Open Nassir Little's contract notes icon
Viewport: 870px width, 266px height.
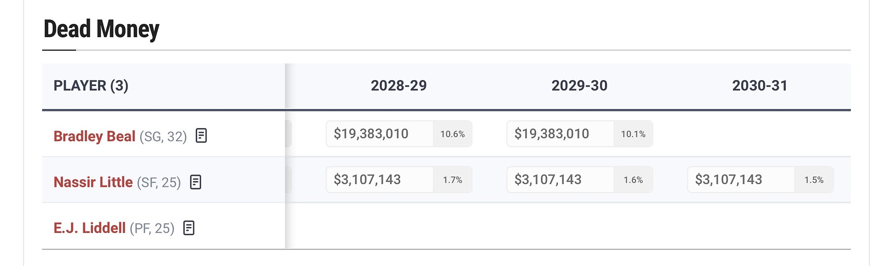(195, 182)
